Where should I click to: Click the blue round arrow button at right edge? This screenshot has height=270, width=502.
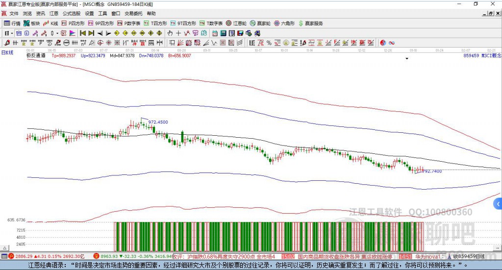pos(498,203)
